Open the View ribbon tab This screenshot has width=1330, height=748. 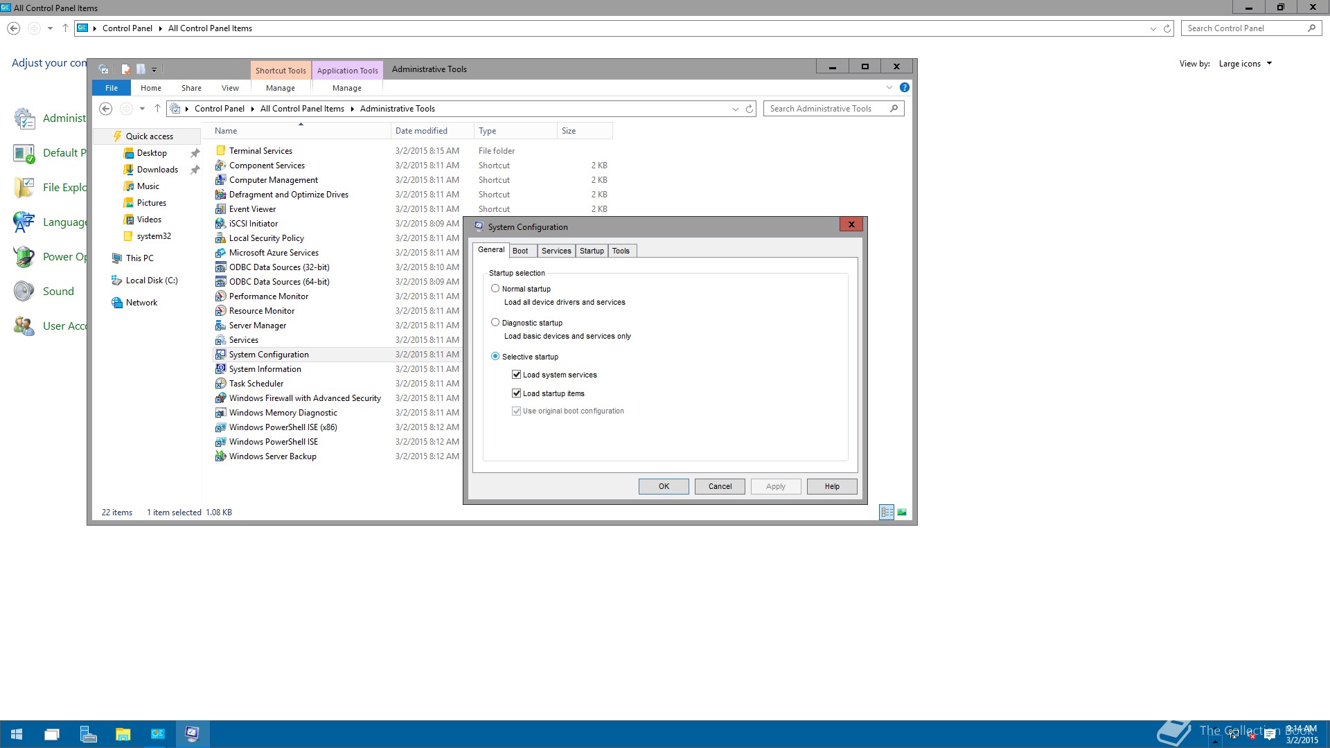pyautogui.click(x=231, y=88)
